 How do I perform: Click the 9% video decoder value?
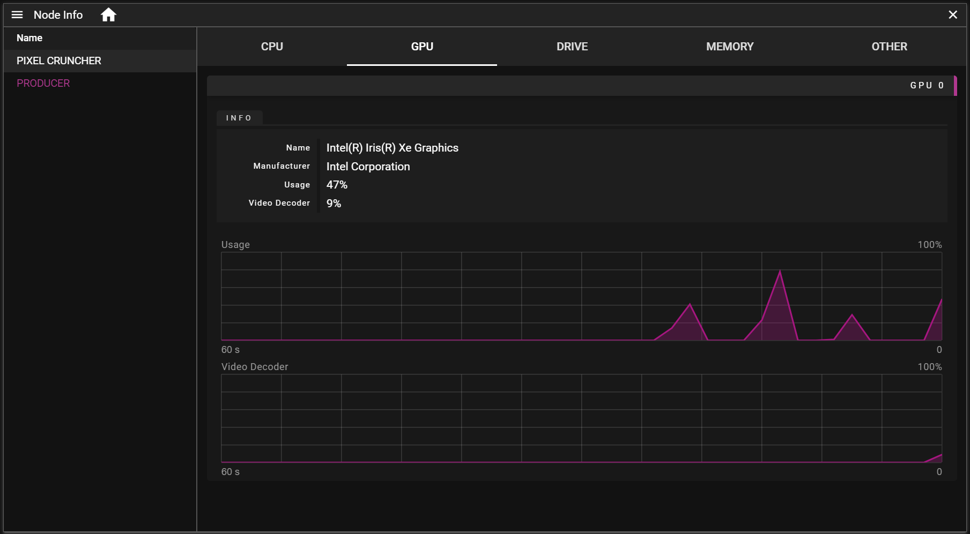point(334,204)
